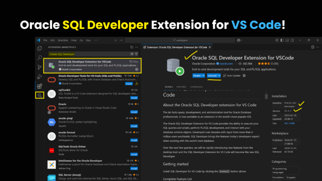Install the SQLTools Oracle Driver extension
This screenshot has height=181, width=322.
click(134, 154)
